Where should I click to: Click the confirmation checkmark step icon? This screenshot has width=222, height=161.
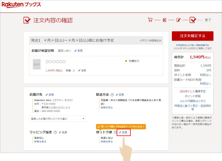(x=193, y=20)
